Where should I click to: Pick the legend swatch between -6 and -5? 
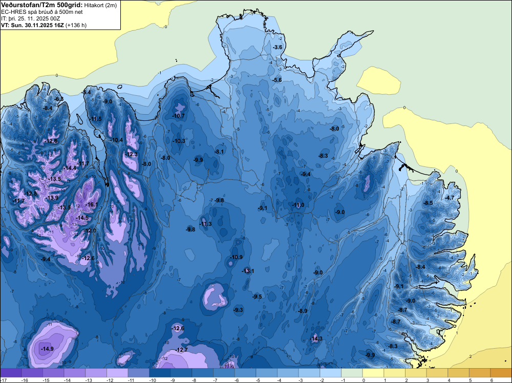pos(245,373)
